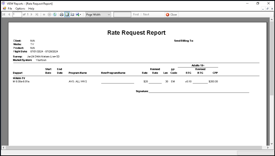Jump to the last report page

click(37, 15)
